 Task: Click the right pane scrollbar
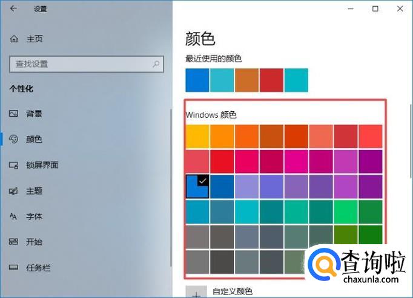click(x=411, y=141)
